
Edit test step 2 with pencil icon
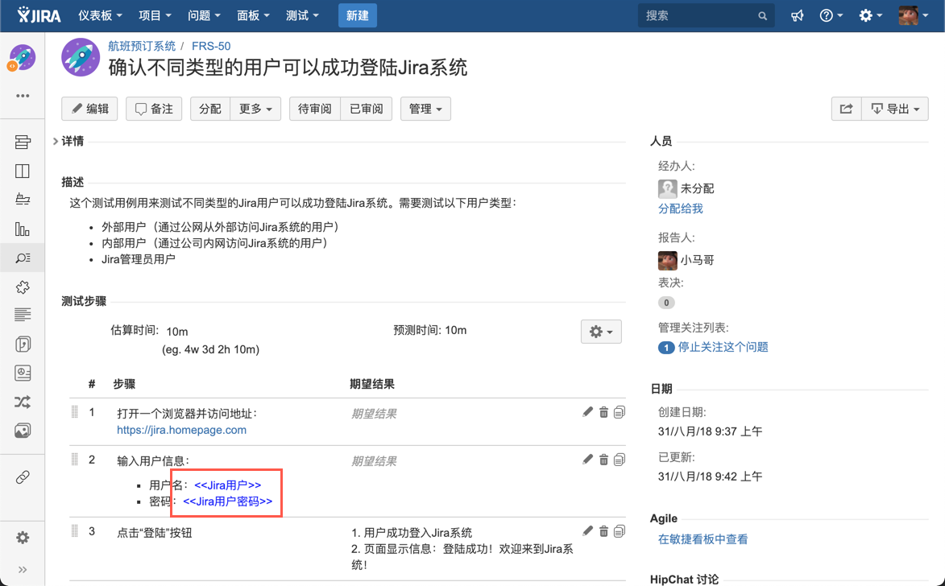[x=587, y=460]
